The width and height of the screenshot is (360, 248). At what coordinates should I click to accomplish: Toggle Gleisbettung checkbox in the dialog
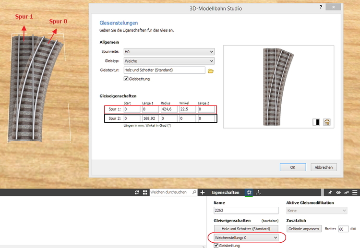click(126, 79)
